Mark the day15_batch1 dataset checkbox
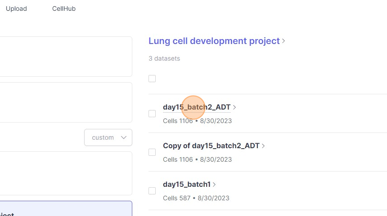The width and height of the screenshot is (387, 216). (152, 191)
